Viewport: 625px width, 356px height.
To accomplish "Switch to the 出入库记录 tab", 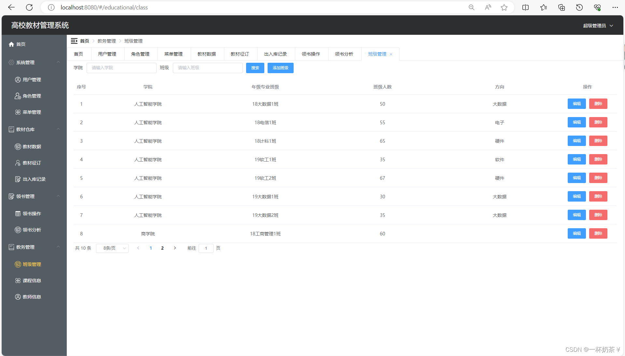I will tap(275, 54).
